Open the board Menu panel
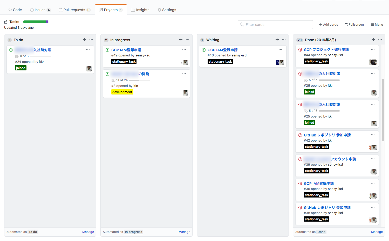Viewport: 389px width, 241px height. click(x=377, y=24)
